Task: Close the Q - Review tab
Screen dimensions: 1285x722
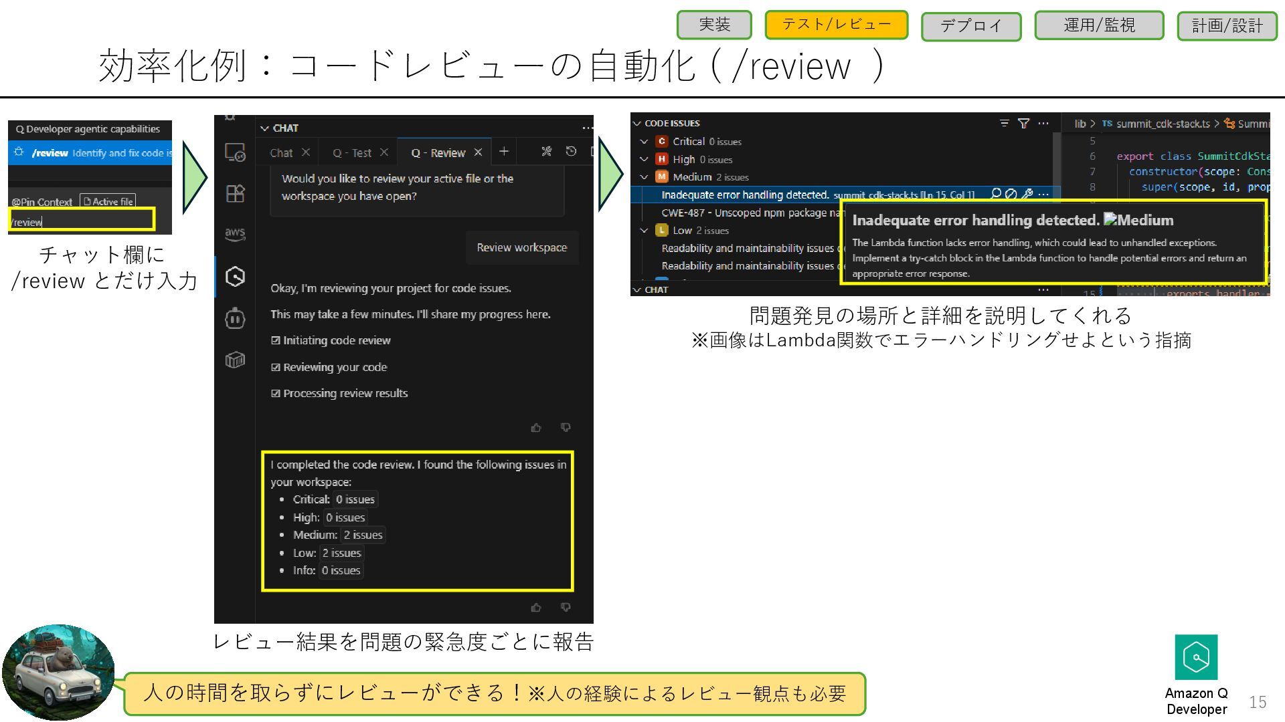Action: (478, 152)
